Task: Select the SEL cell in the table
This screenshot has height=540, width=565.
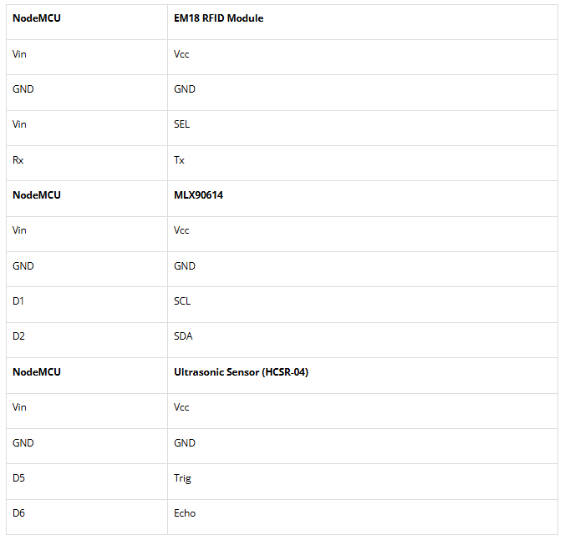Action: click(181, 124)
